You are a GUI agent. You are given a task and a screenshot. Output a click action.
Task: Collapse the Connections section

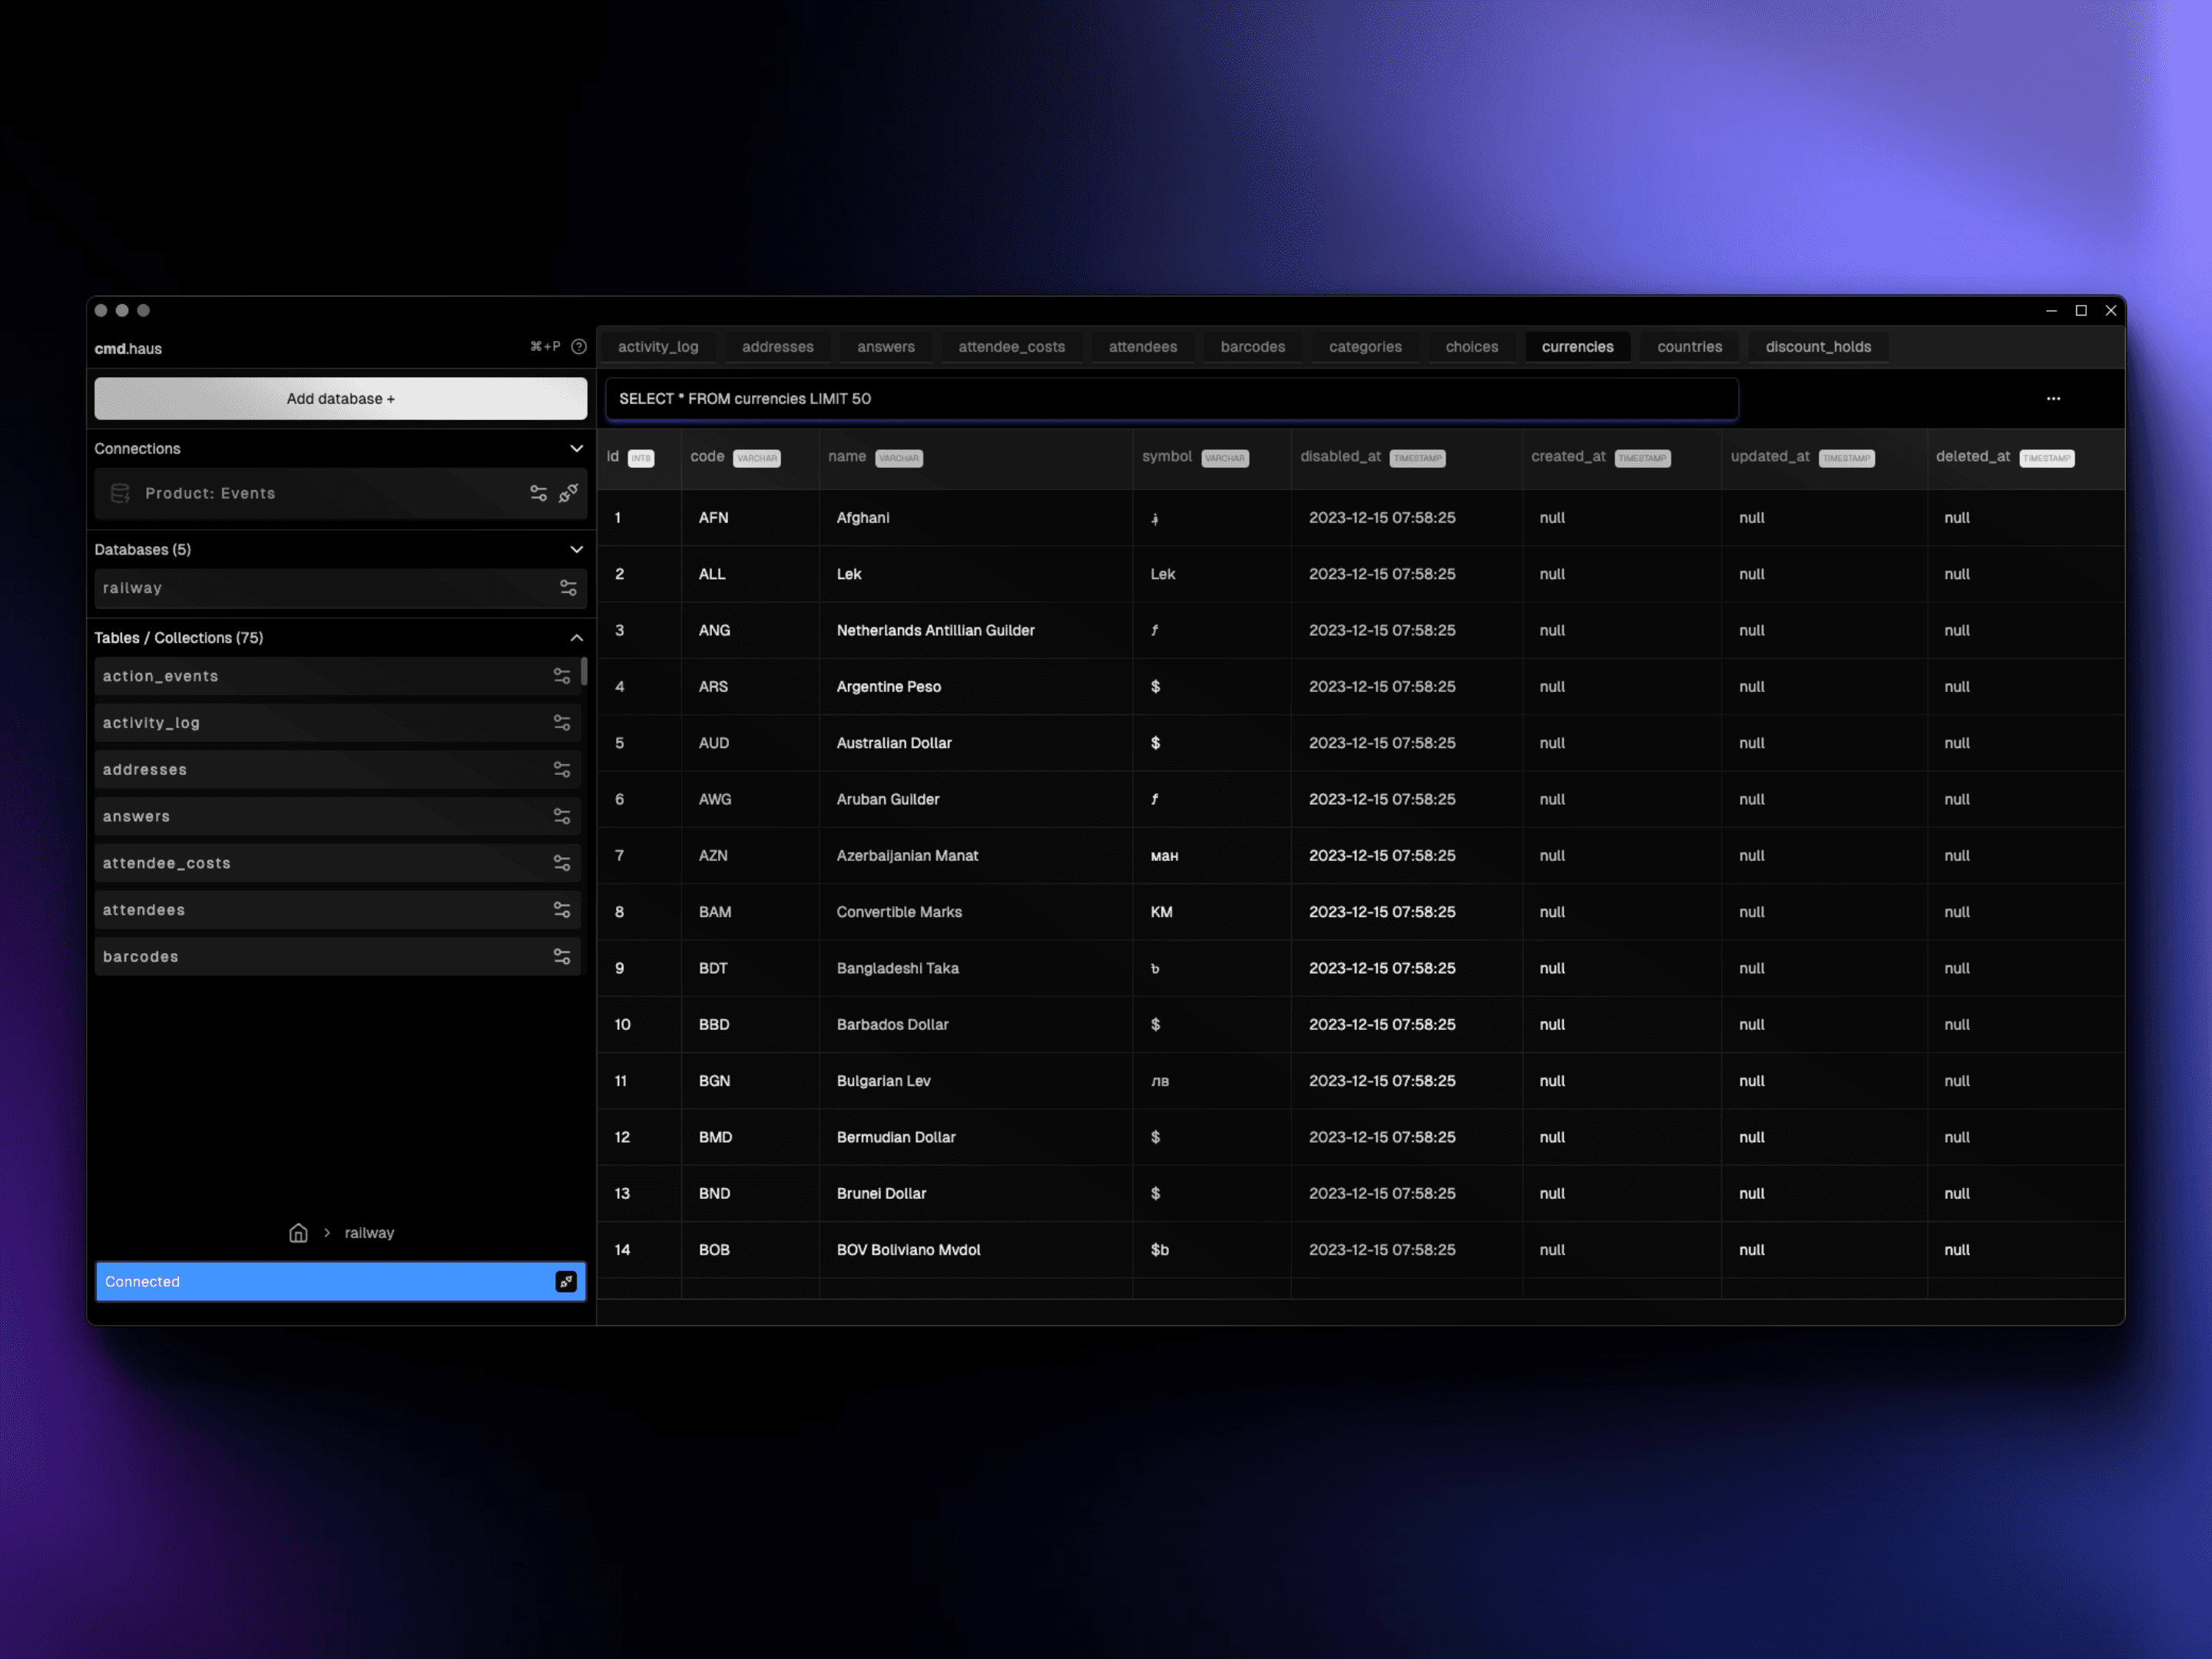[x=577, y=448]
